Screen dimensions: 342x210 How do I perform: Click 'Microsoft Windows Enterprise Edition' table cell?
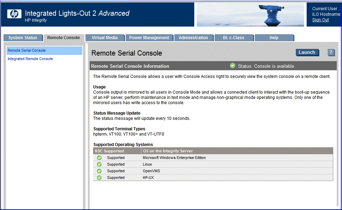(x=174, y=158)
